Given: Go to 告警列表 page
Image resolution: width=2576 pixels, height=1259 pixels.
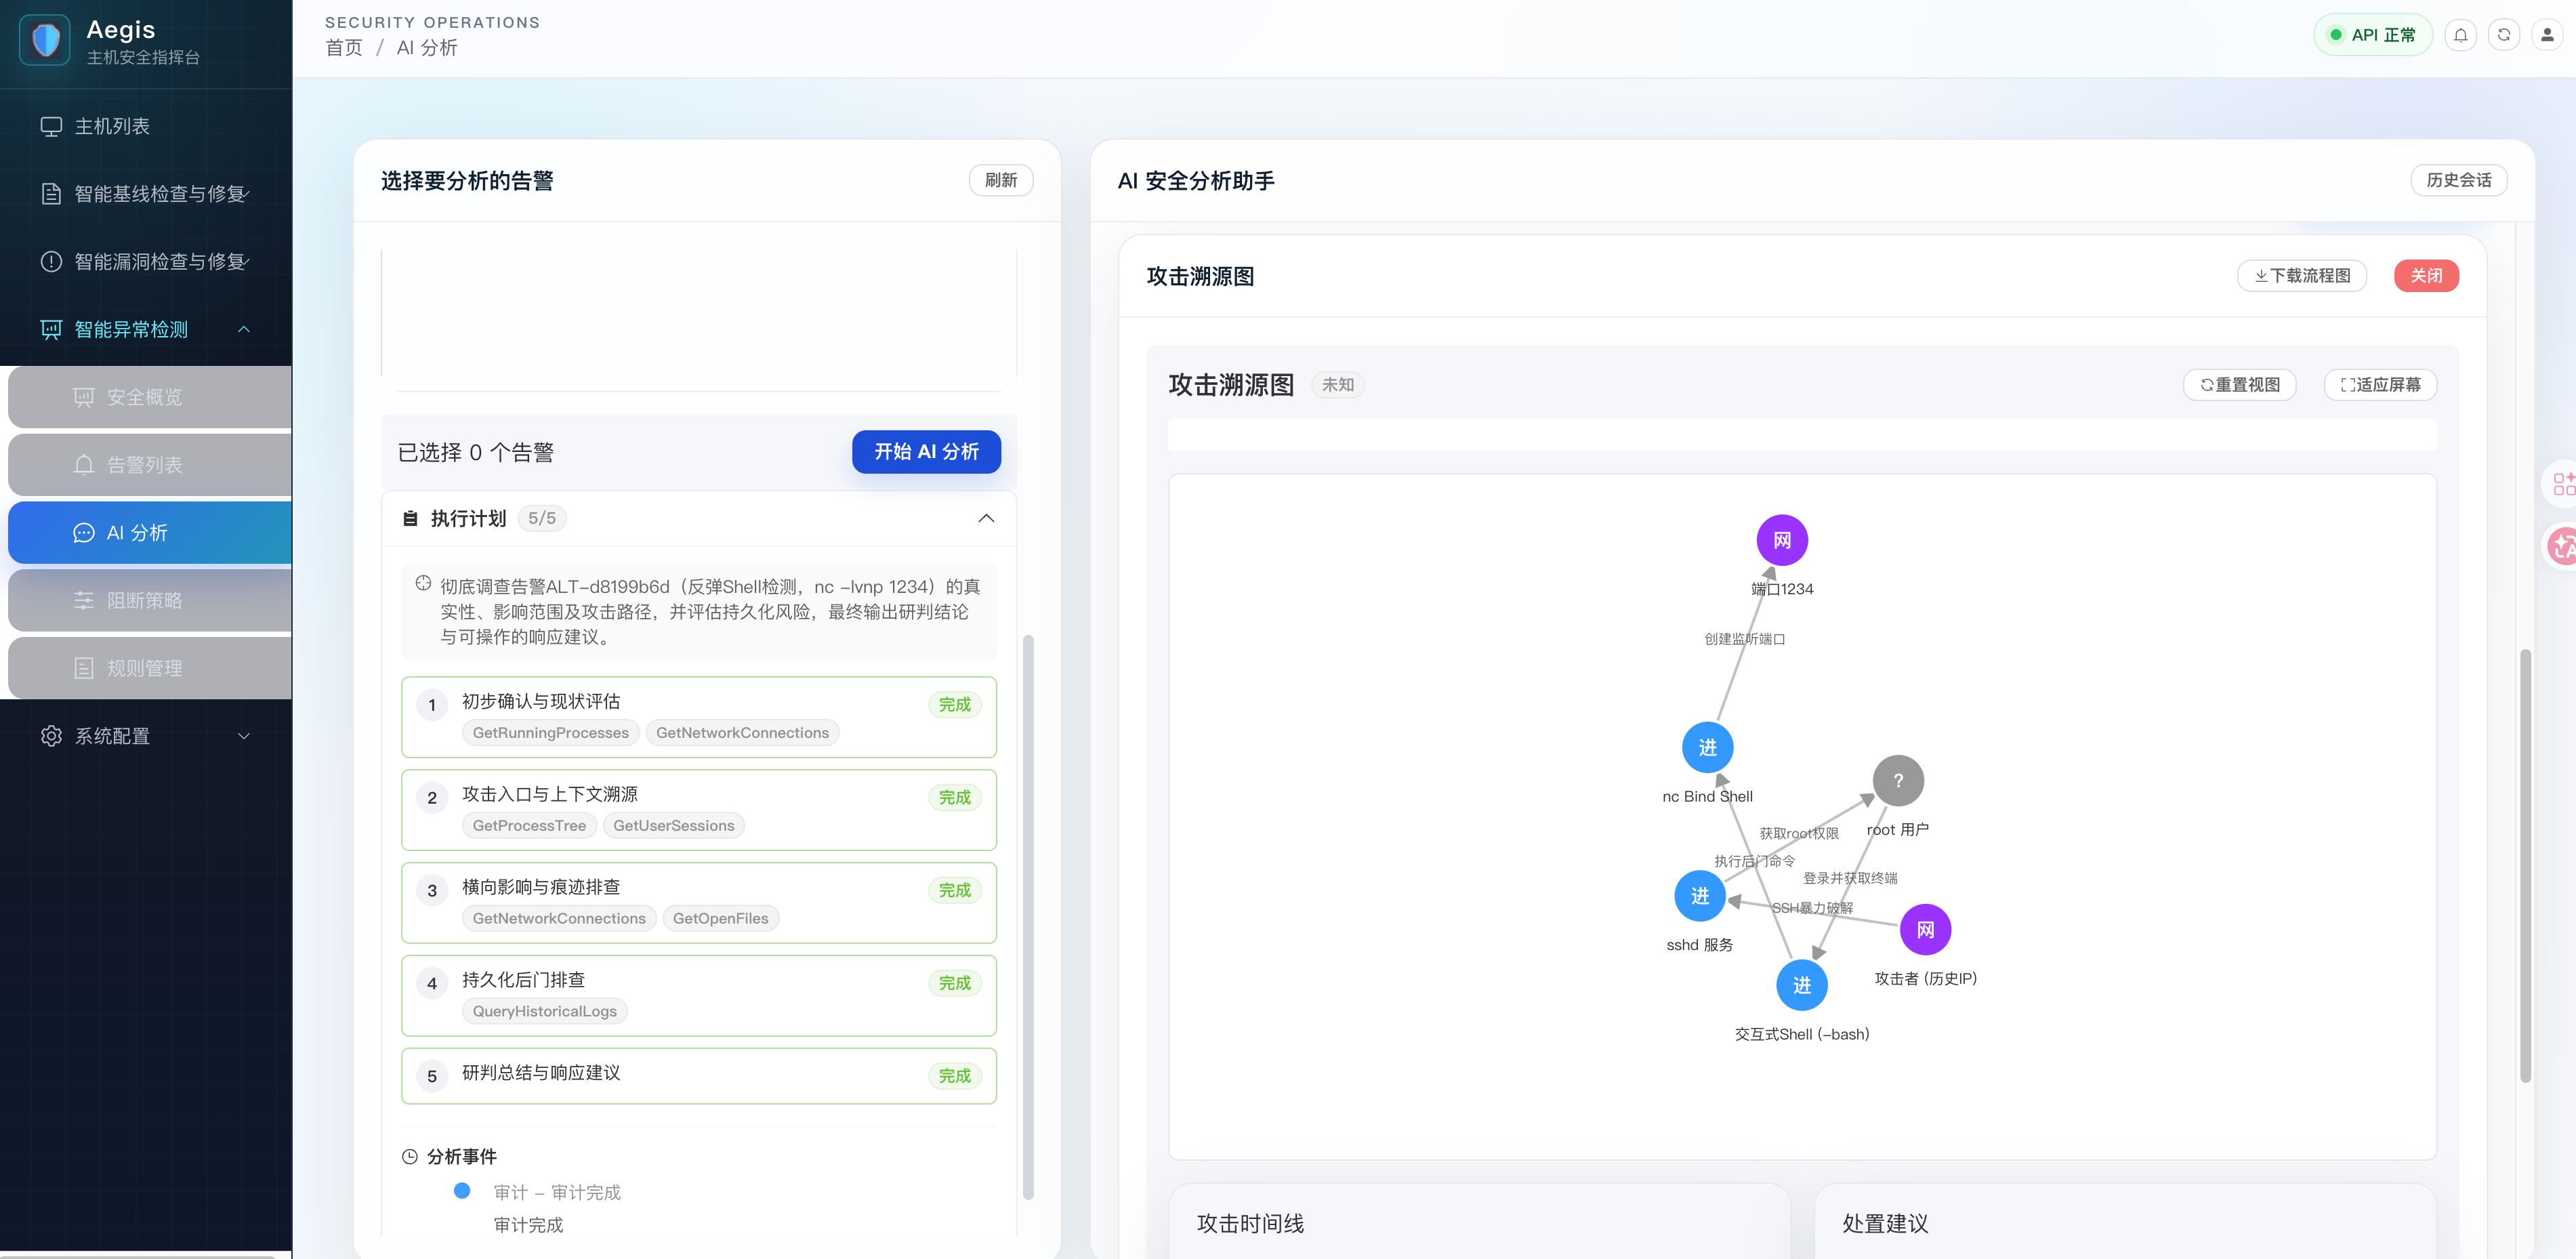Looking at the screenshot, I should pyautogui.click(x=150, y=465).
